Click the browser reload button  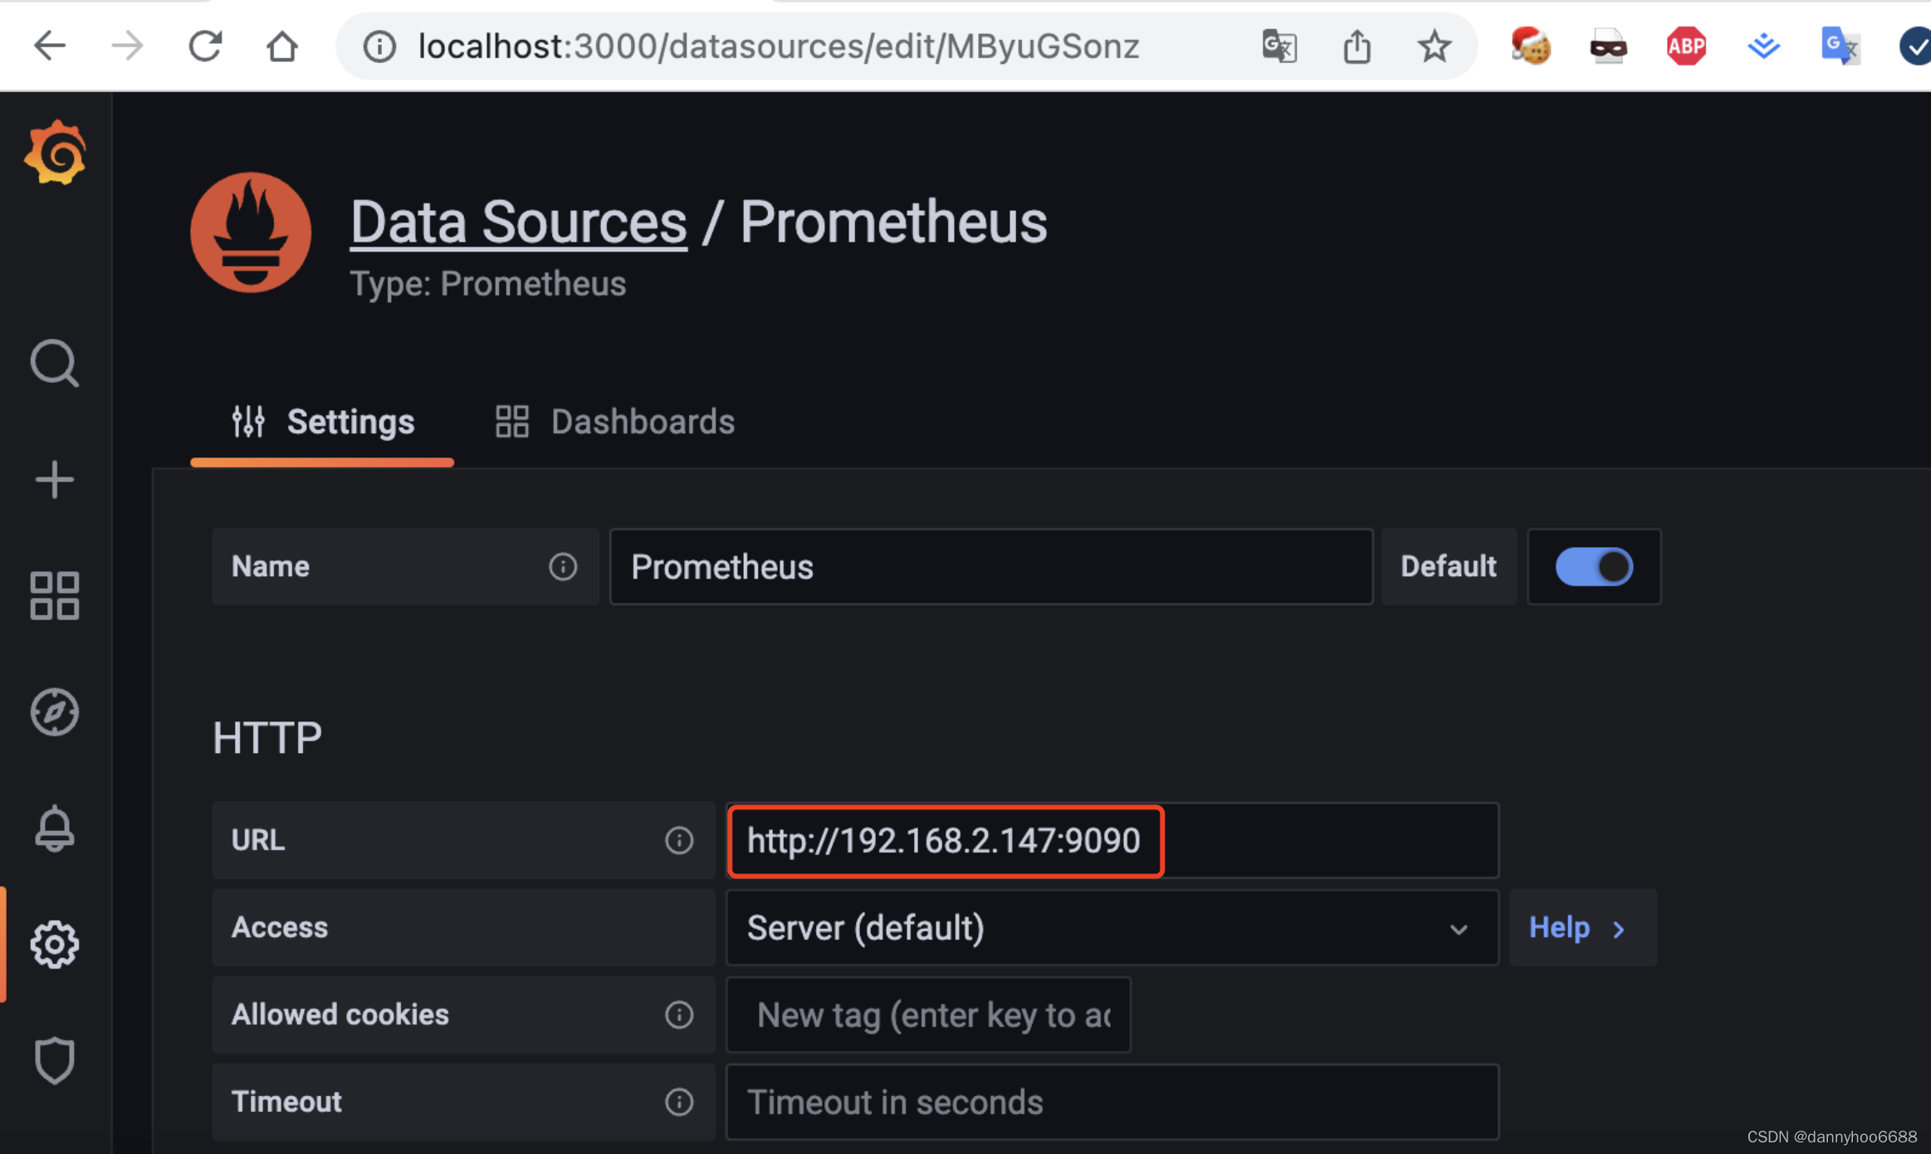tap(204, 46)
